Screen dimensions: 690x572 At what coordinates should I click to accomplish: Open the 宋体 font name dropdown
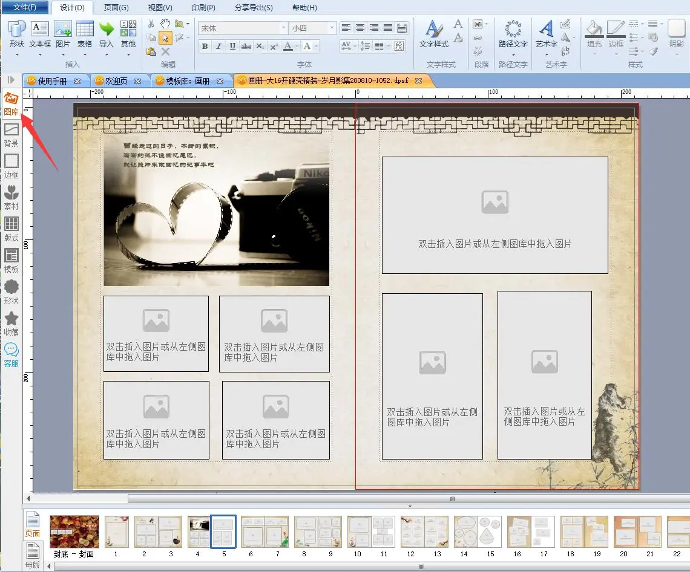[283, 28]
